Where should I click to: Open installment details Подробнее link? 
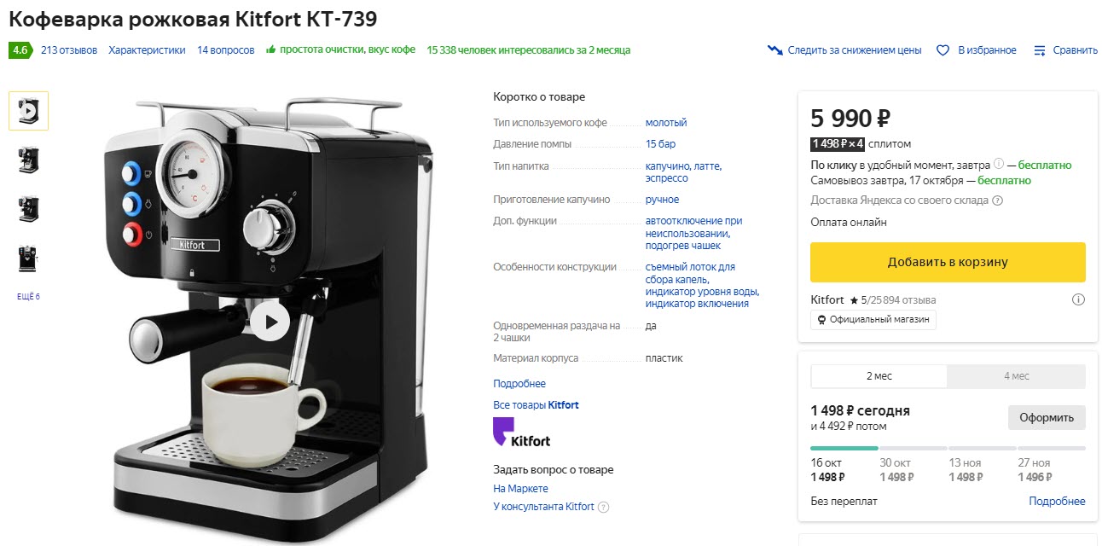click(x=1057, y=502)
